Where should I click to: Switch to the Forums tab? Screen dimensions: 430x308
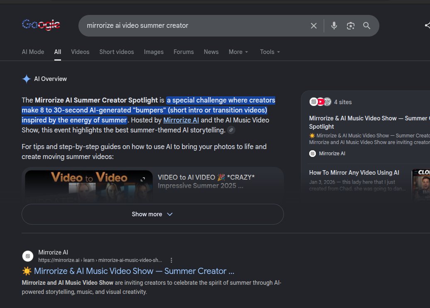pyautogui.click(x=183, y=52)
